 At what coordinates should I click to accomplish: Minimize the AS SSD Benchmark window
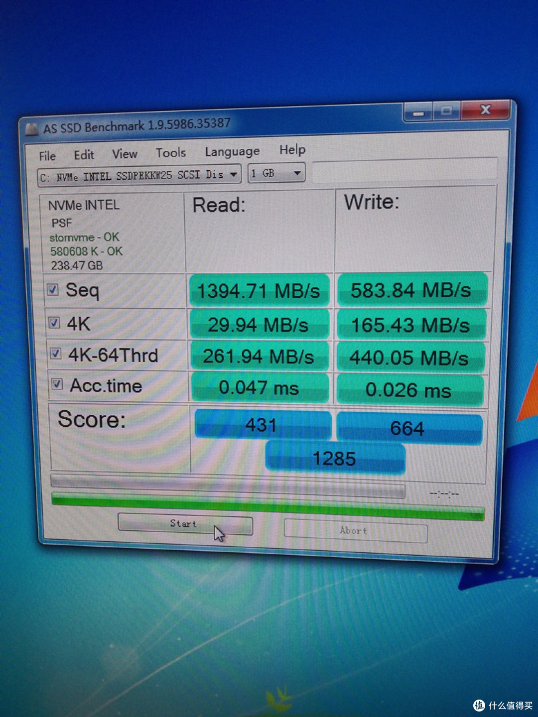(418, 113)
